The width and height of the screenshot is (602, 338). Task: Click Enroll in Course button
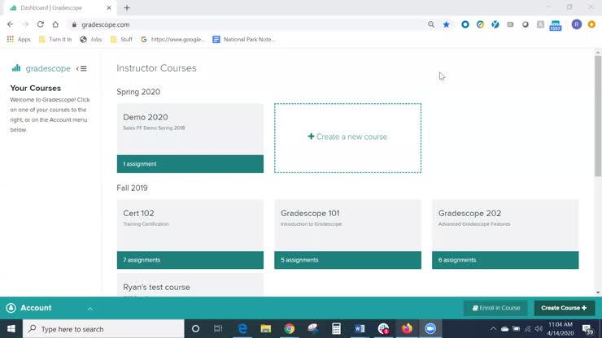495,308
